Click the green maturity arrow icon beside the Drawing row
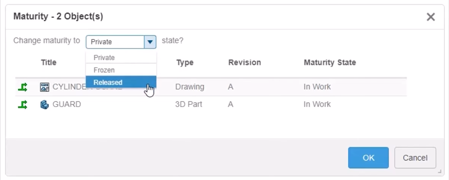Image resolution: width=449 pixels, height=180 pixels. tap(23, 87)
